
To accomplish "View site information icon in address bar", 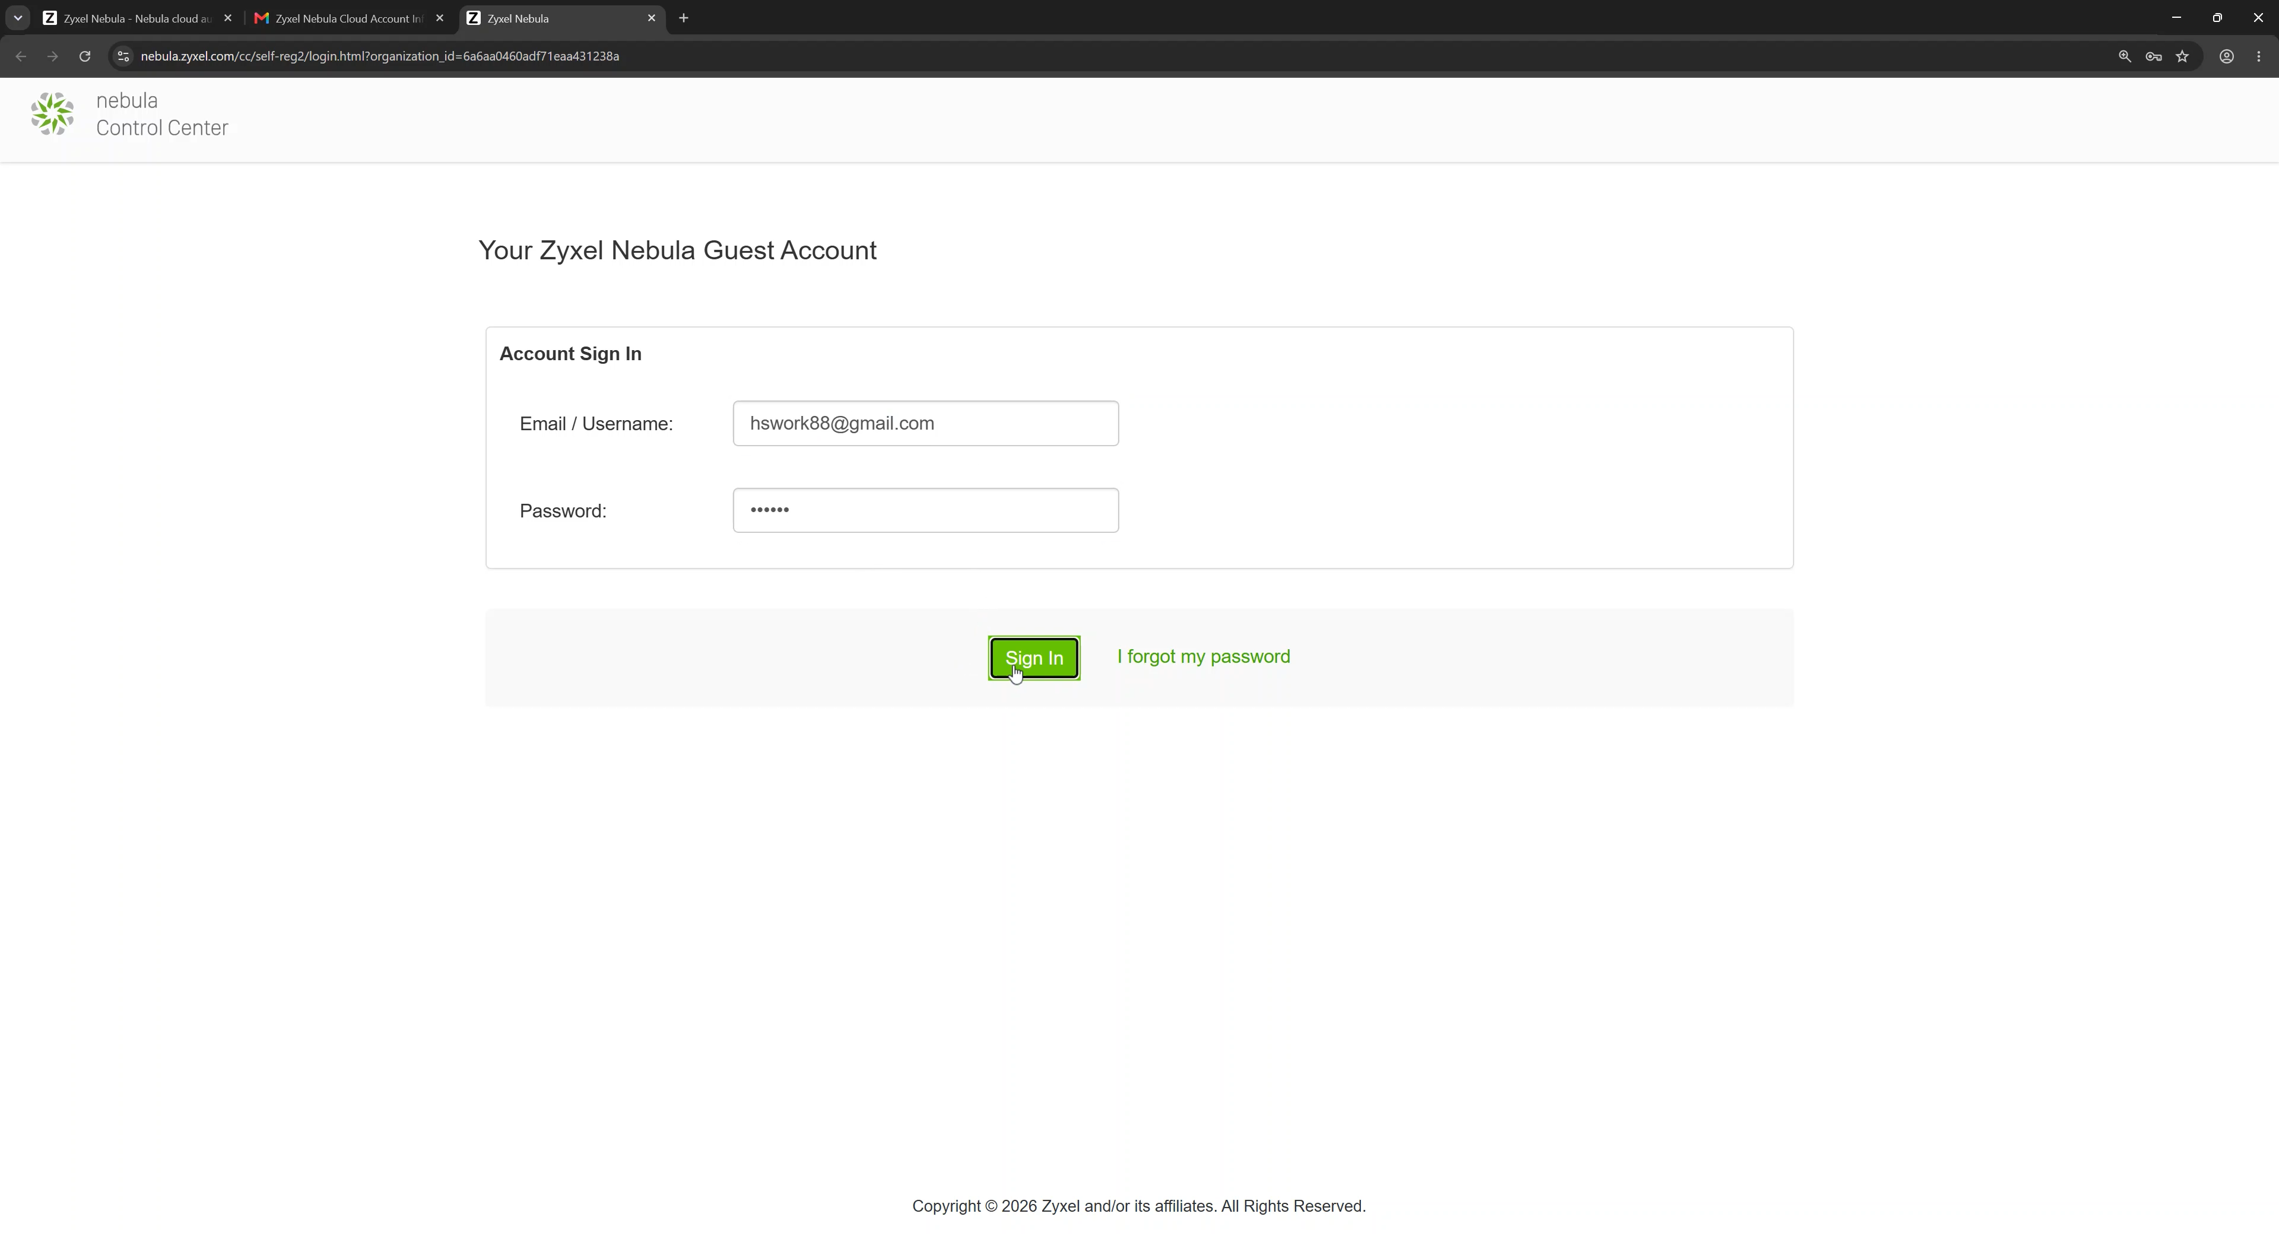I will click(x=124, y=56).
